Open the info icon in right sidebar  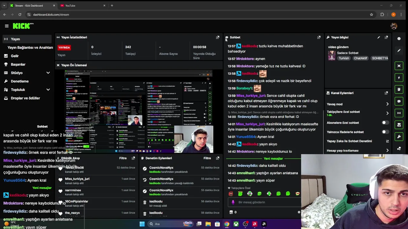click(399, 39)
